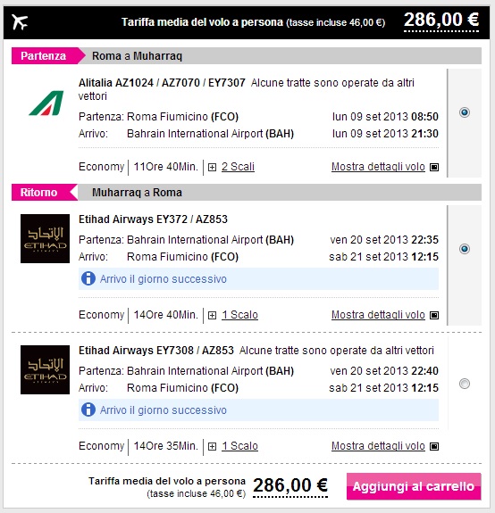This screenshot has width=495, height=513.
Task: Click the details icon next to the Alitalia Mostra dettagli volo link
Action: [434, 167]
